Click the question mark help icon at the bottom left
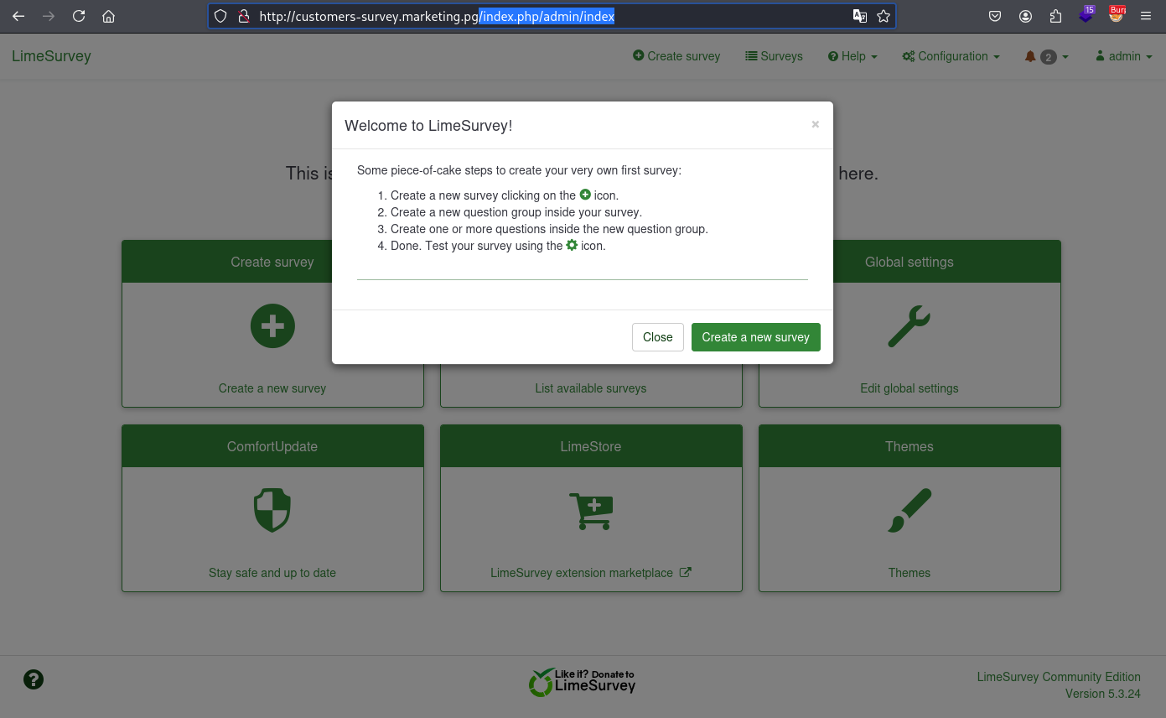This screenshot has height=718, width=1166. (x=34, y=679)
